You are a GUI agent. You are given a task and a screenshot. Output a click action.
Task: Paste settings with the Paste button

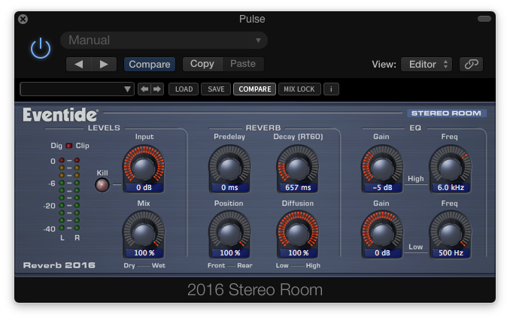[243, 64]
